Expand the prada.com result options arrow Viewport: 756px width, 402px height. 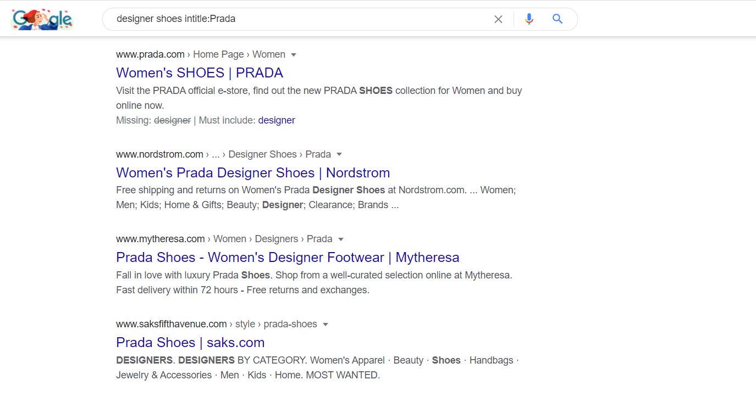(x=294, y=55)
